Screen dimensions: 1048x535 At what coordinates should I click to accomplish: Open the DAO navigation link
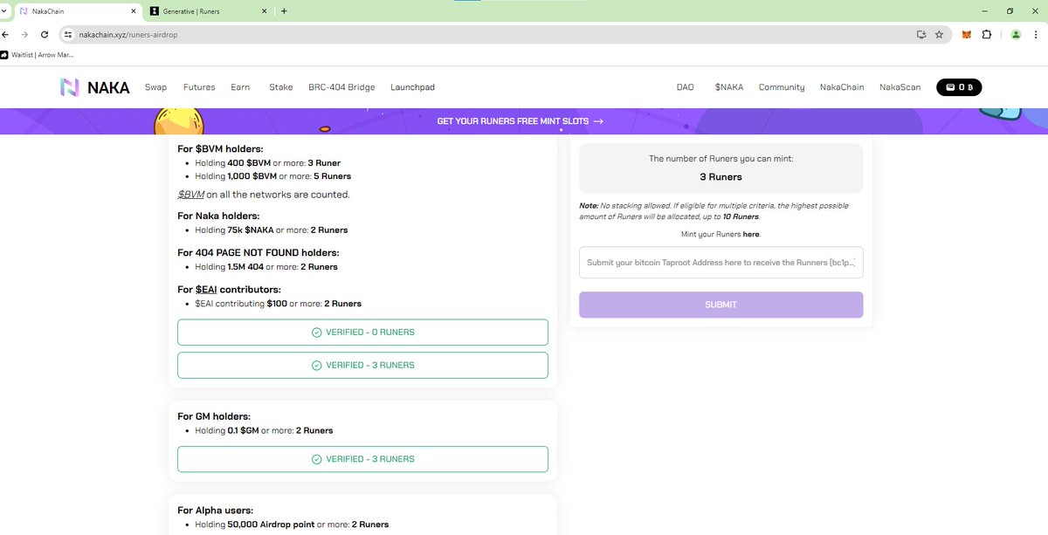click(686, 87)
